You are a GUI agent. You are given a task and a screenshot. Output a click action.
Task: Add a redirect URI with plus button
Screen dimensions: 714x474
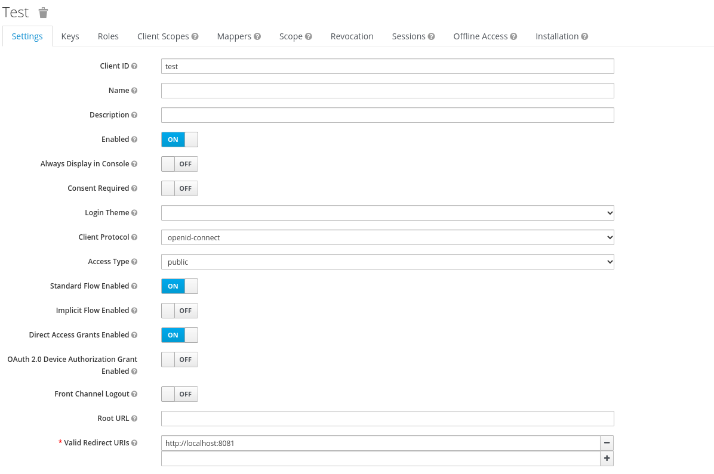[607, 458]
